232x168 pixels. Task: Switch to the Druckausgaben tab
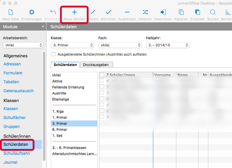96,65
